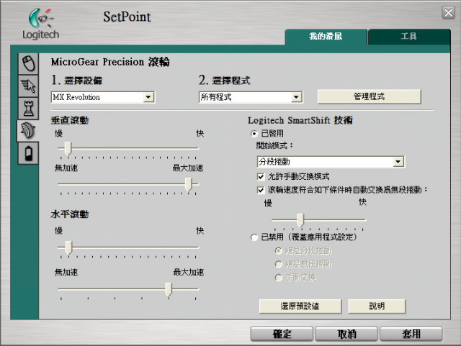Image resolution: width=461 pixels, height=346 pixels.
Task: Click the vertical scroll speed slider thumb
Action: [x=68, y=149]
